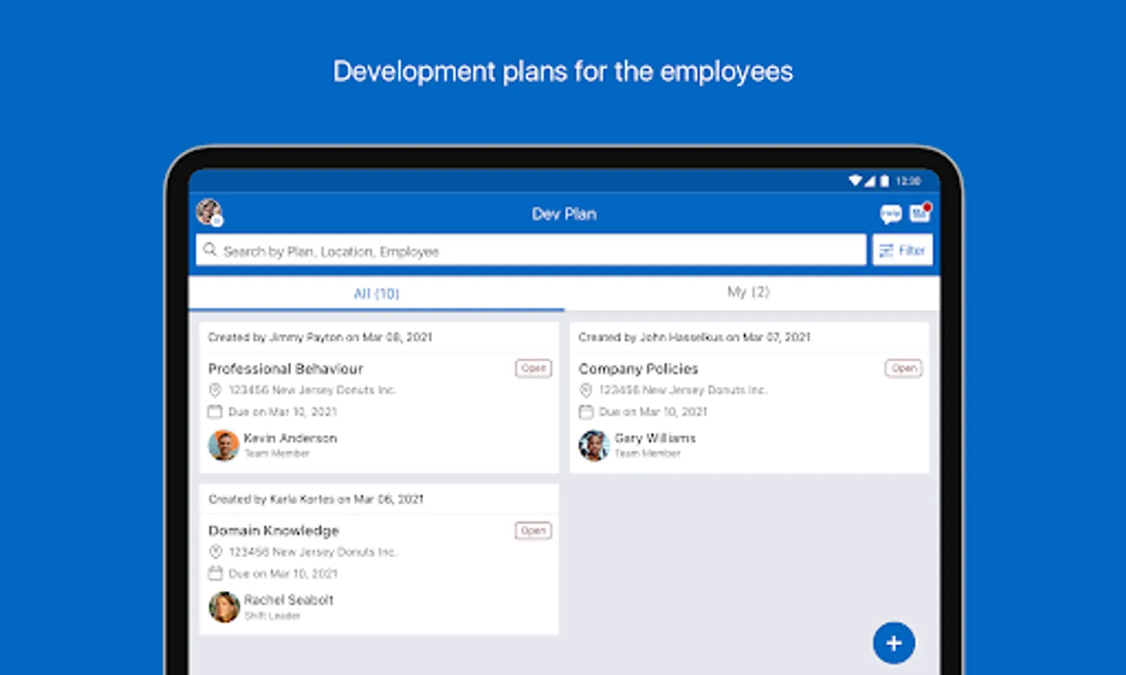
Task: Click the Dev Plan header title
Action: [564, 214]
